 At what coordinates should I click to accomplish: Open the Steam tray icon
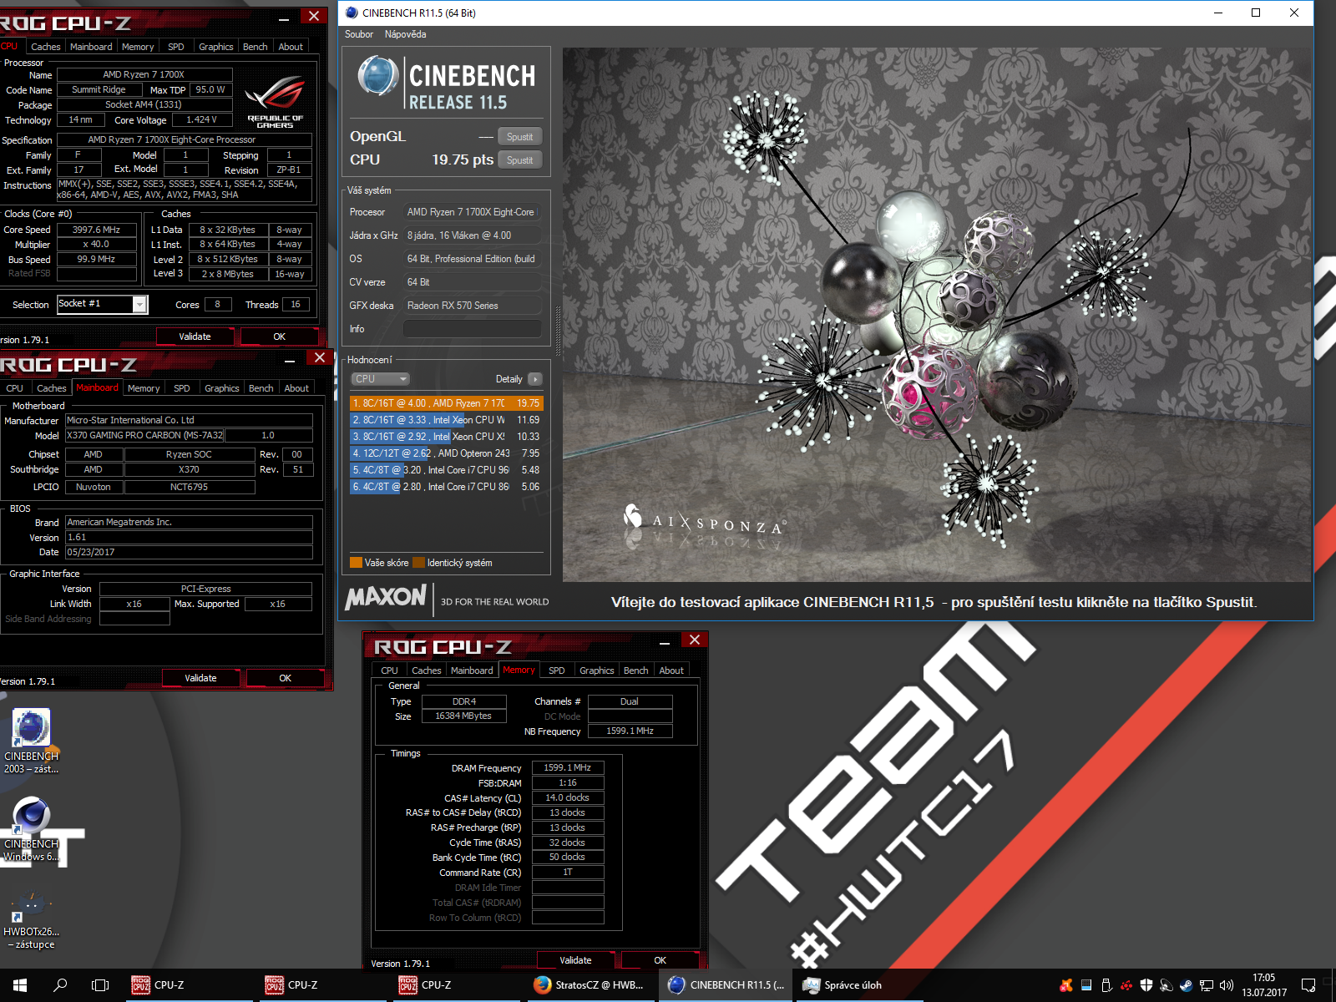point(1186,985)
